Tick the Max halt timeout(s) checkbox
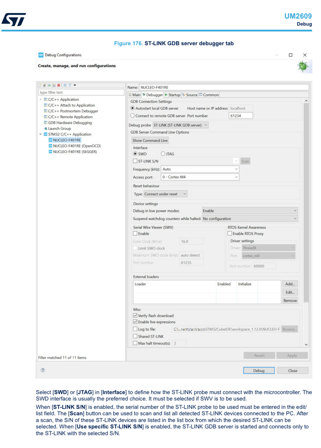This screenshot has height=448, width=321. coord(135,343)
